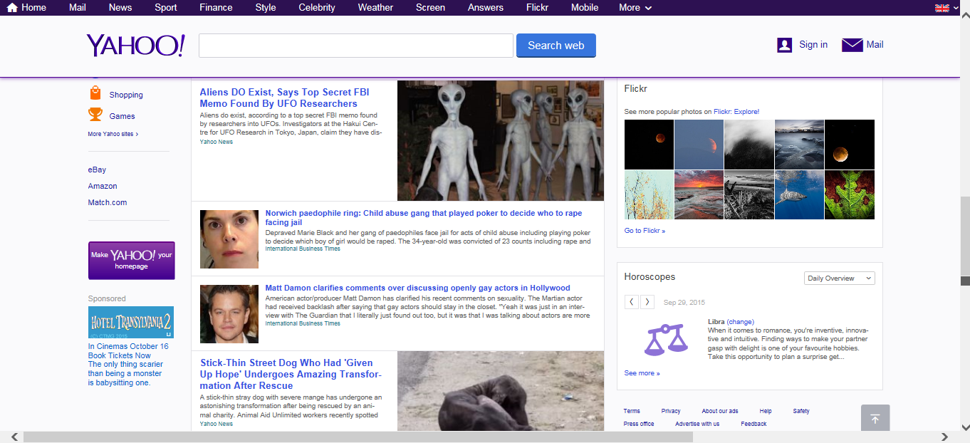Screen dimensions: 970x443
Task: Open the Amazon link
Action: coord(103,186)
